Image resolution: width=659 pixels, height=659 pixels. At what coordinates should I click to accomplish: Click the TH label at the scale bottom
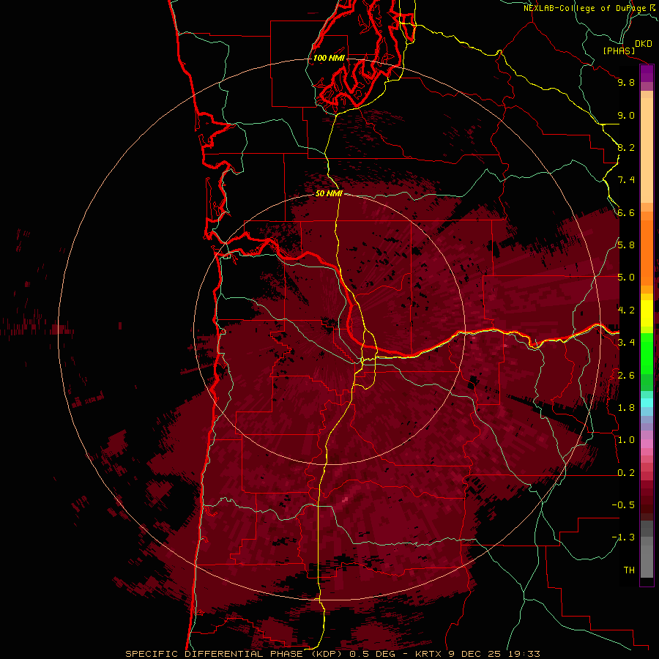point(629,570)
